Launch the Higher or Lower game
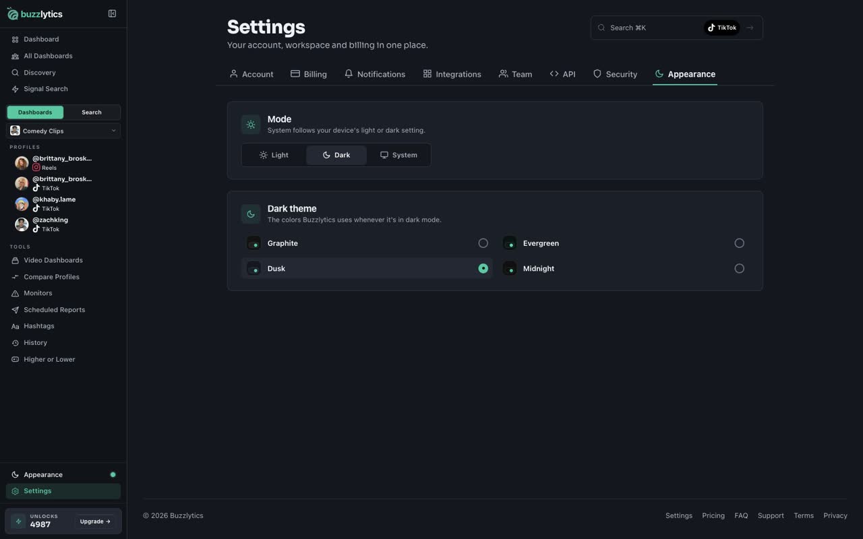Screen dimensions: 863x539 coord(63,359)
